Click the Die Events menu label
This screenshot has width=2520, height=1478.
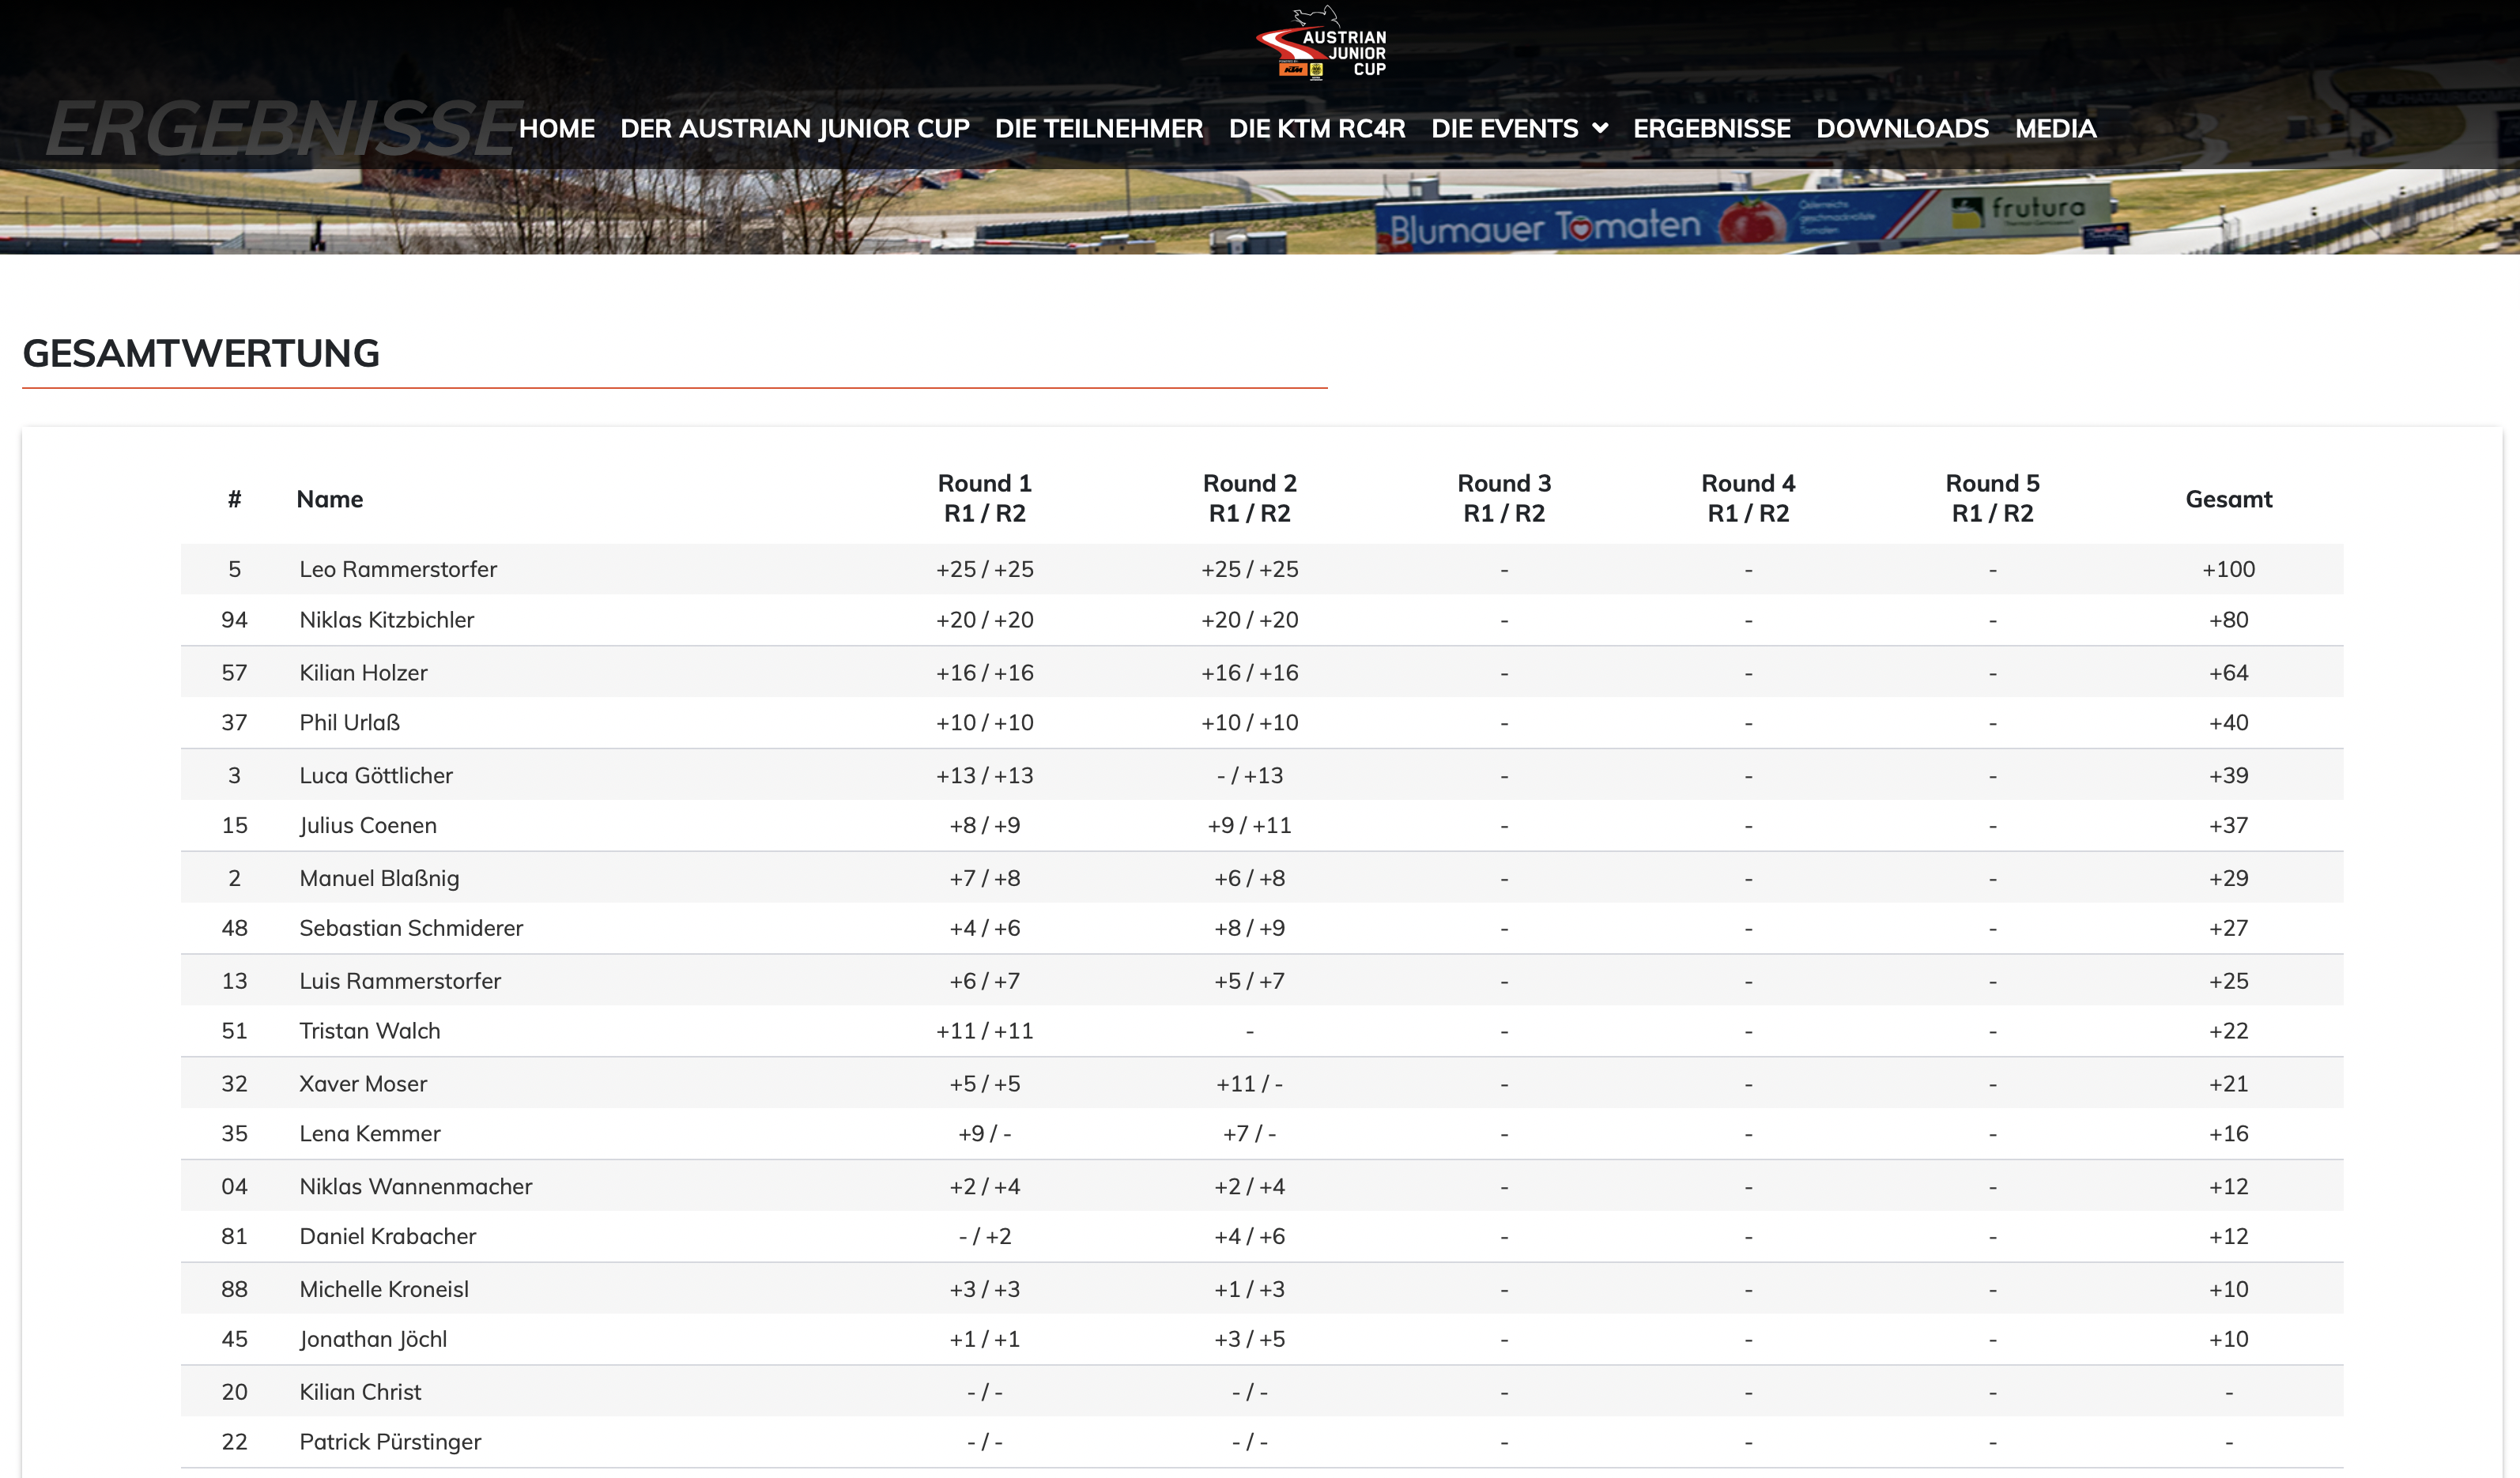click(1504, 128)
